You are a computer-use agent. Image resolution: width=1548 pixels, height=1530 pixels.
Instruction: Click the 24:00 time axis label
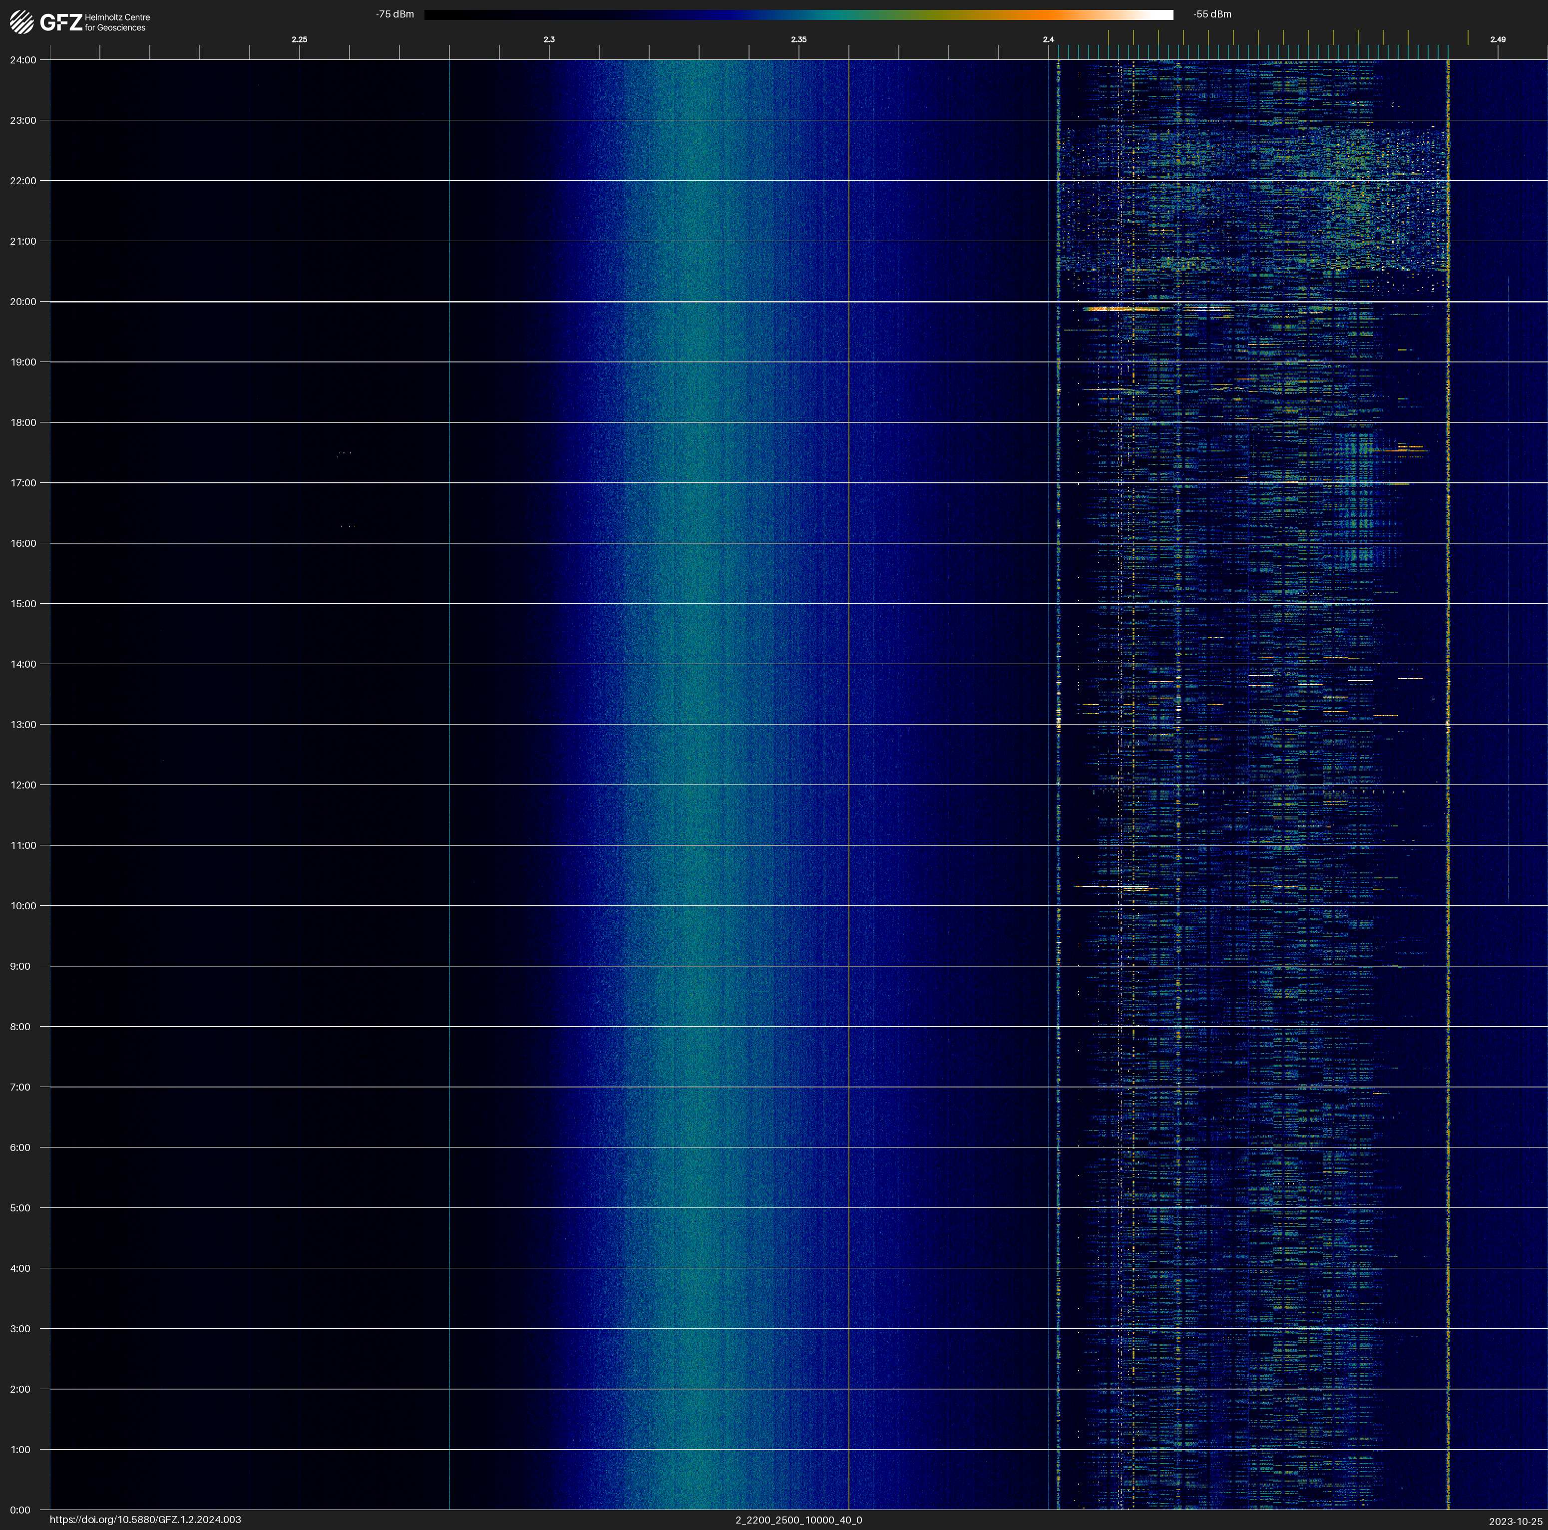[x=23, y=60]
